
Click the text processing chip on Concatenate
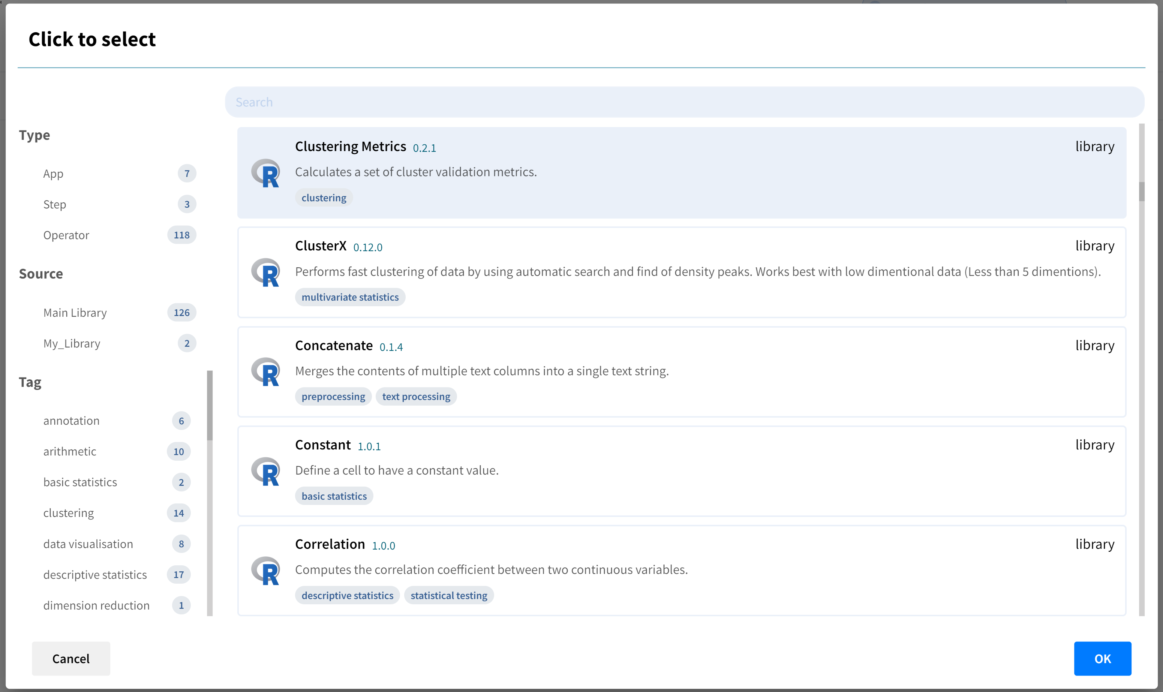(417, 396)
